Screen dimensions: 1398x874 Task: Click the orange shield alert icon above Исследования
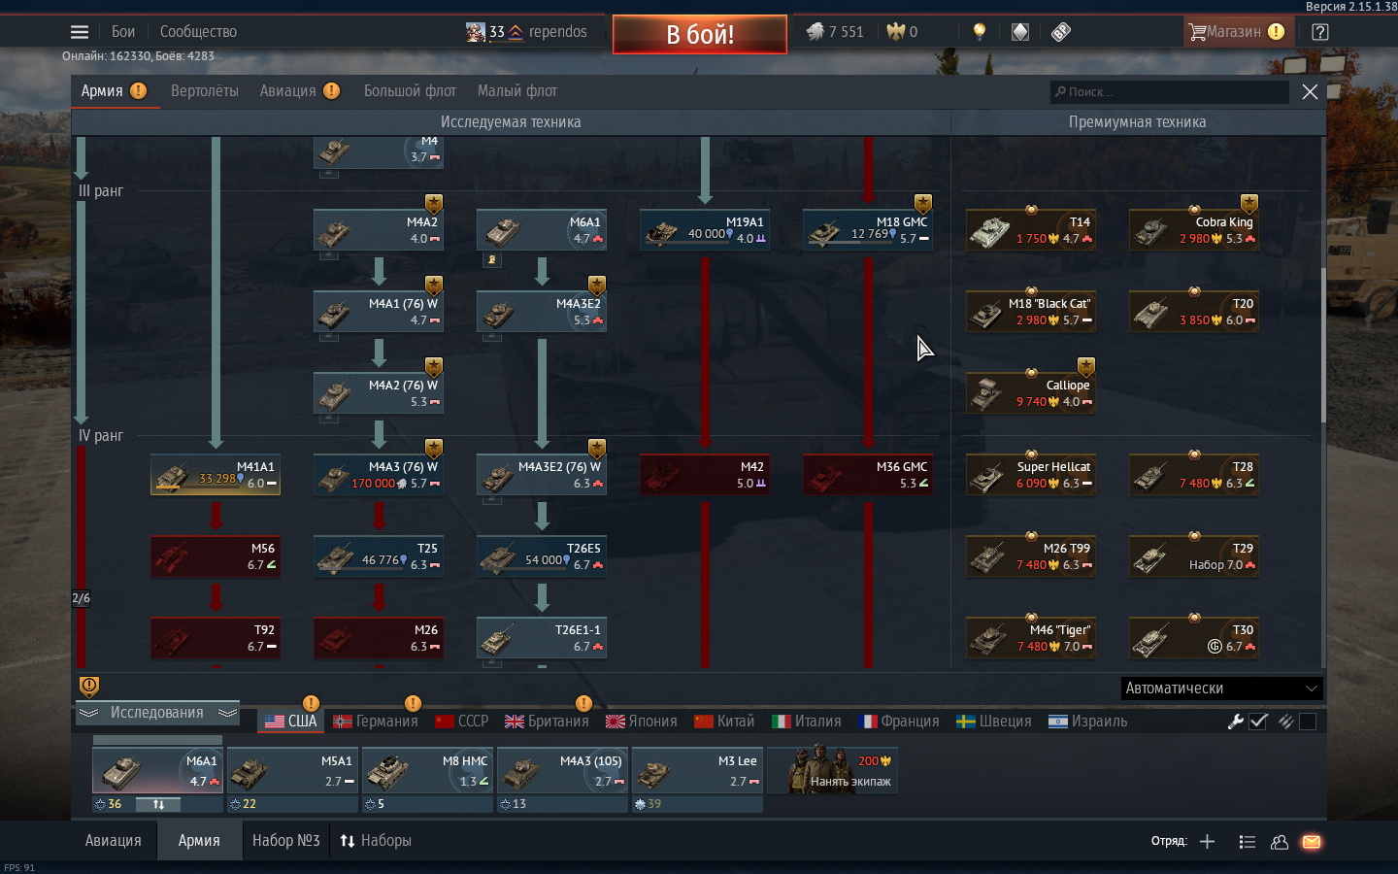click(89, 687)
